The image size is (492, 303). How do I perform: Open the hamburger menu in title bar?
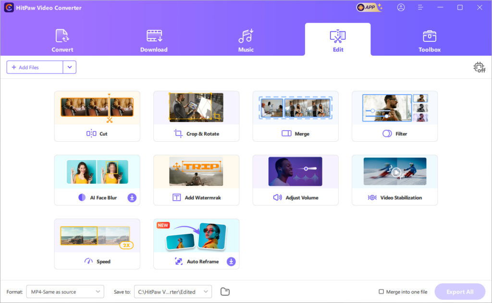click(420, 7)
